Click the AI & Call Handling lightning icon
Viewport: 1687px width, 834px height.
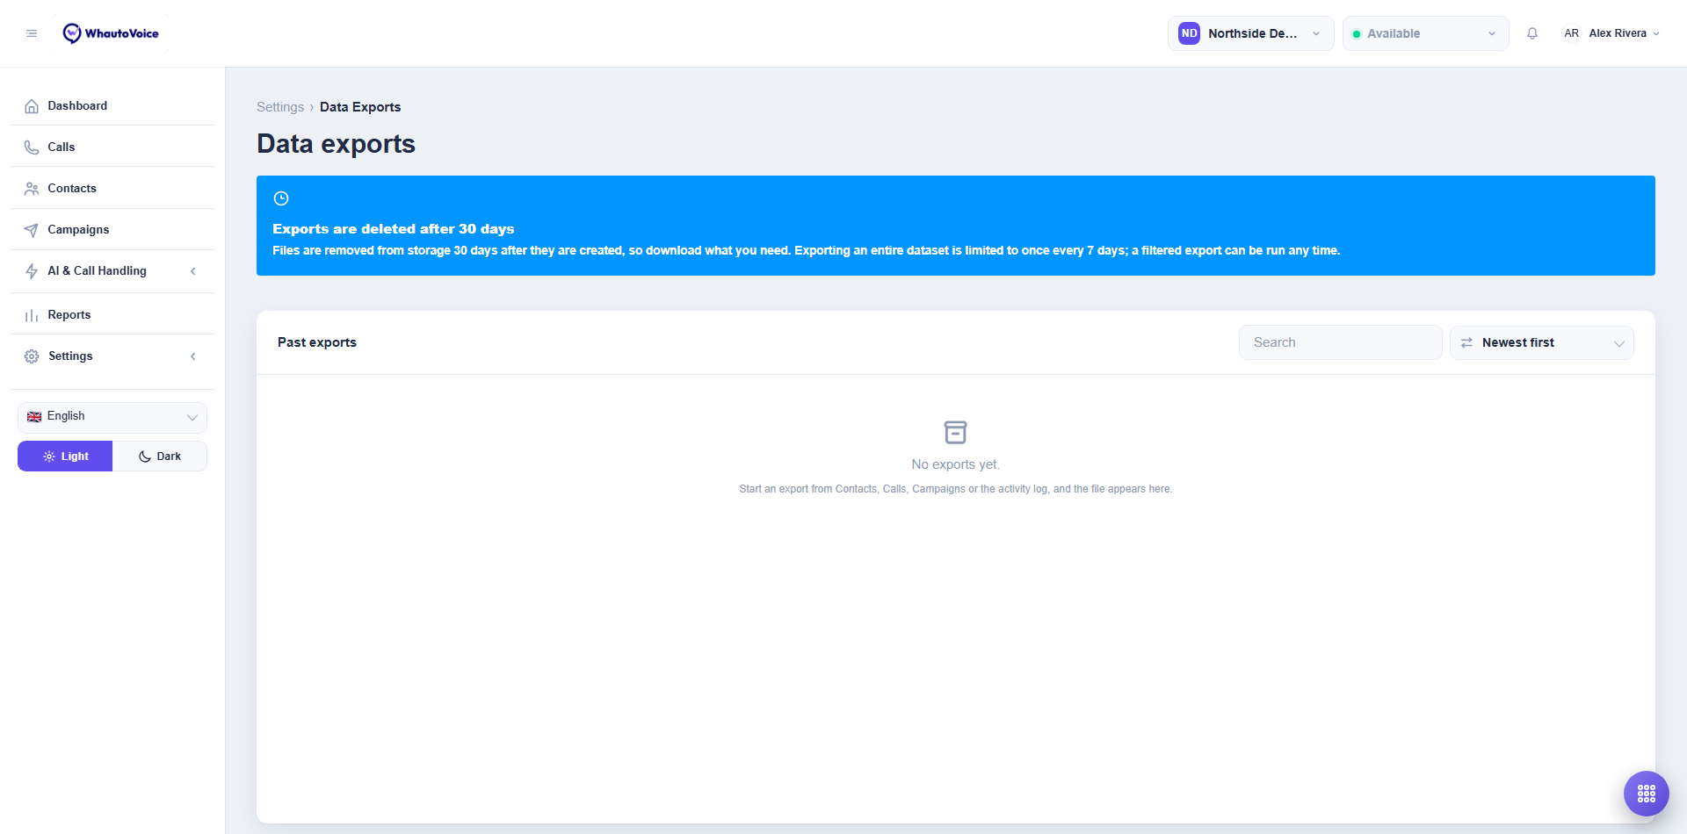[32, 271]
